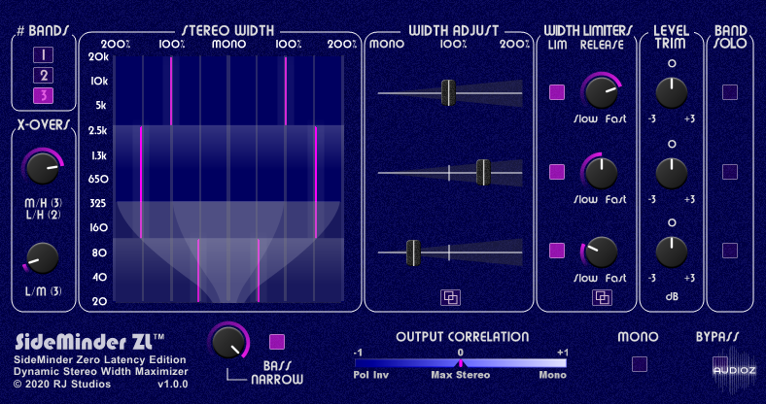Toggle the mid band width limiter
766x404 pixels.
[557, 172]
